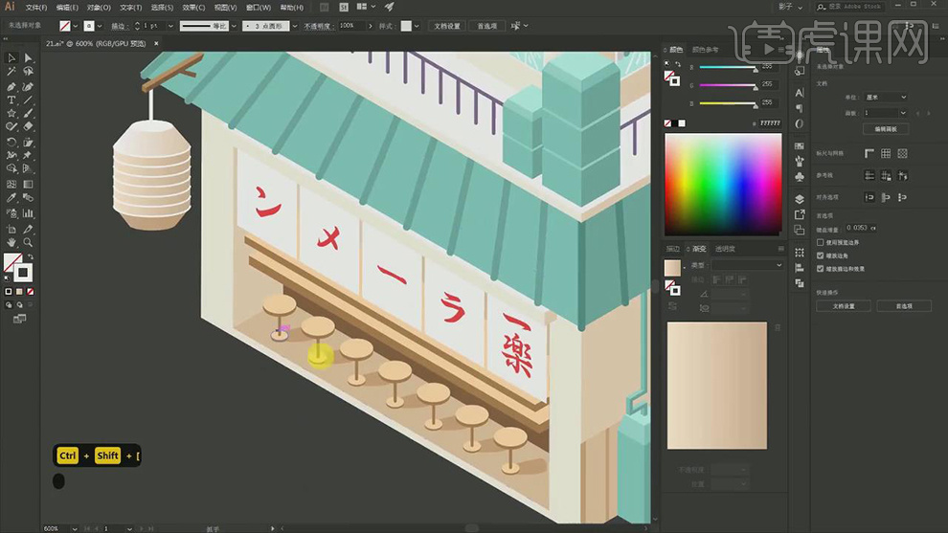Image resolution: width=948 pixels, height=533 pixels.
Task: Open the Layers panel icon
Action: (x=800, y=199)
